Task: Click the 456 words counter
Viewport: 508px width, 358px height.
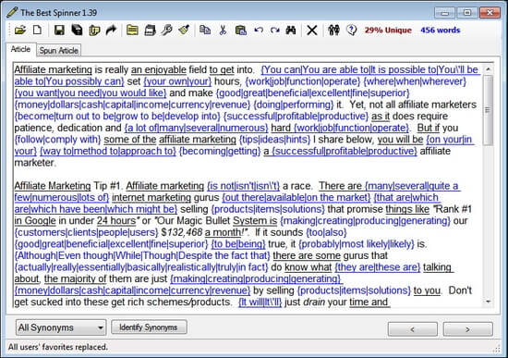Action: [x=440, y=31]
